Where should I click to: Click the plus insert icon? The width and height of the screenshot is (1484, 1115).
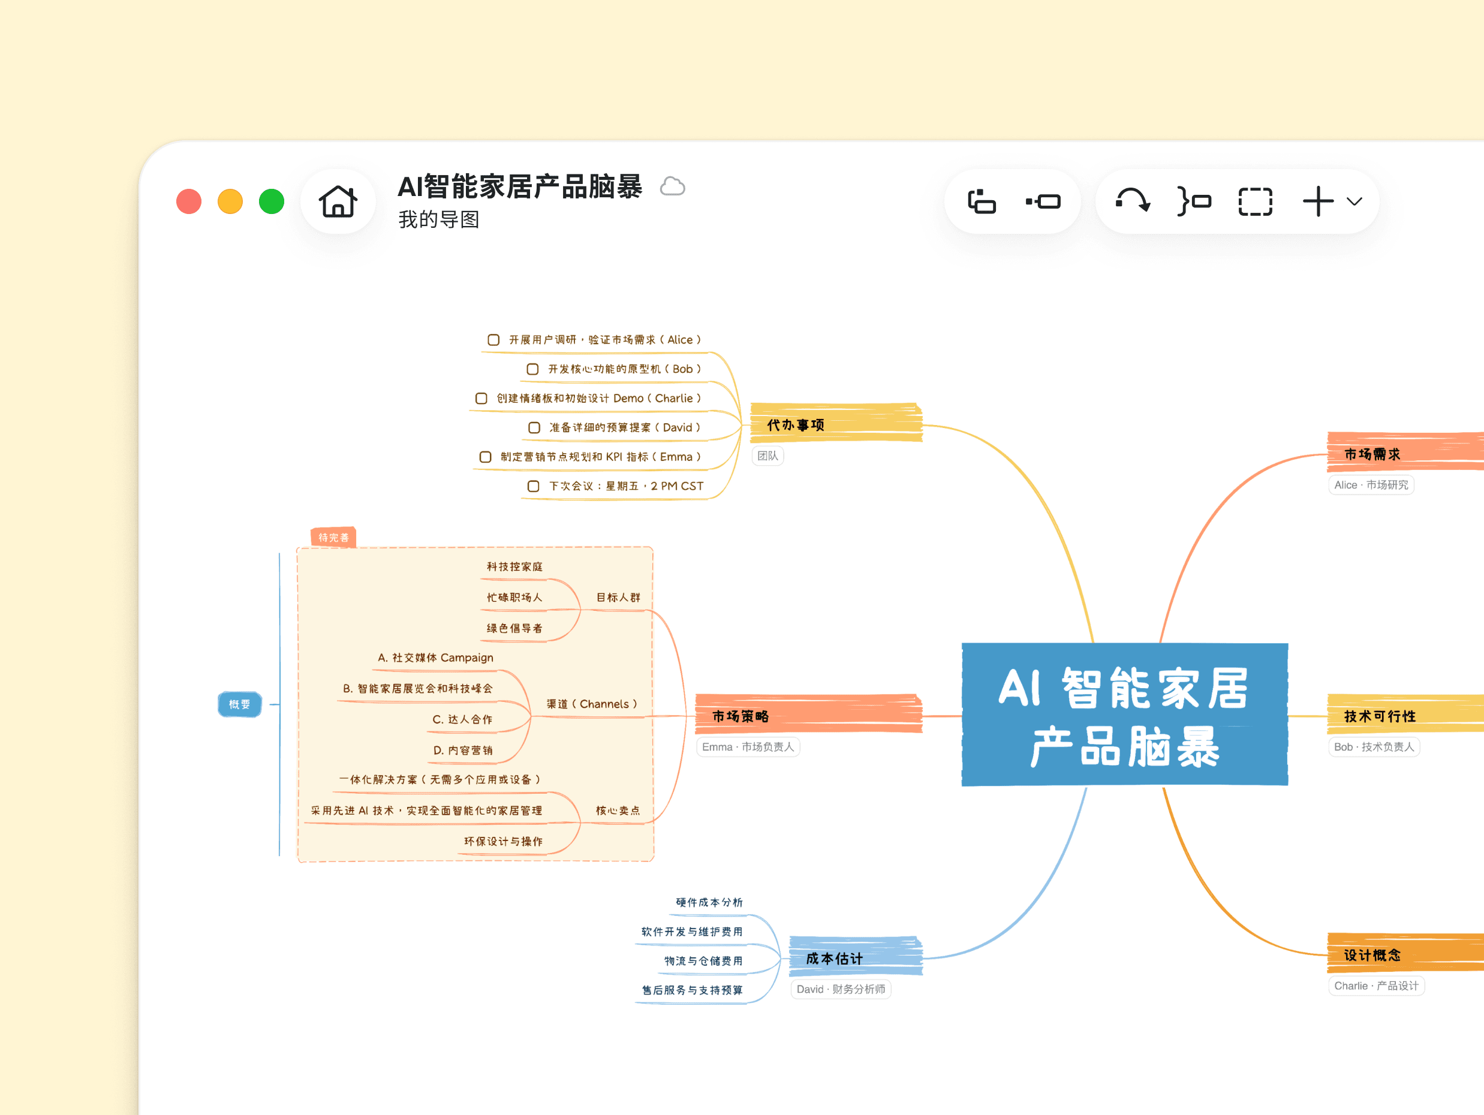[1319, 201]
